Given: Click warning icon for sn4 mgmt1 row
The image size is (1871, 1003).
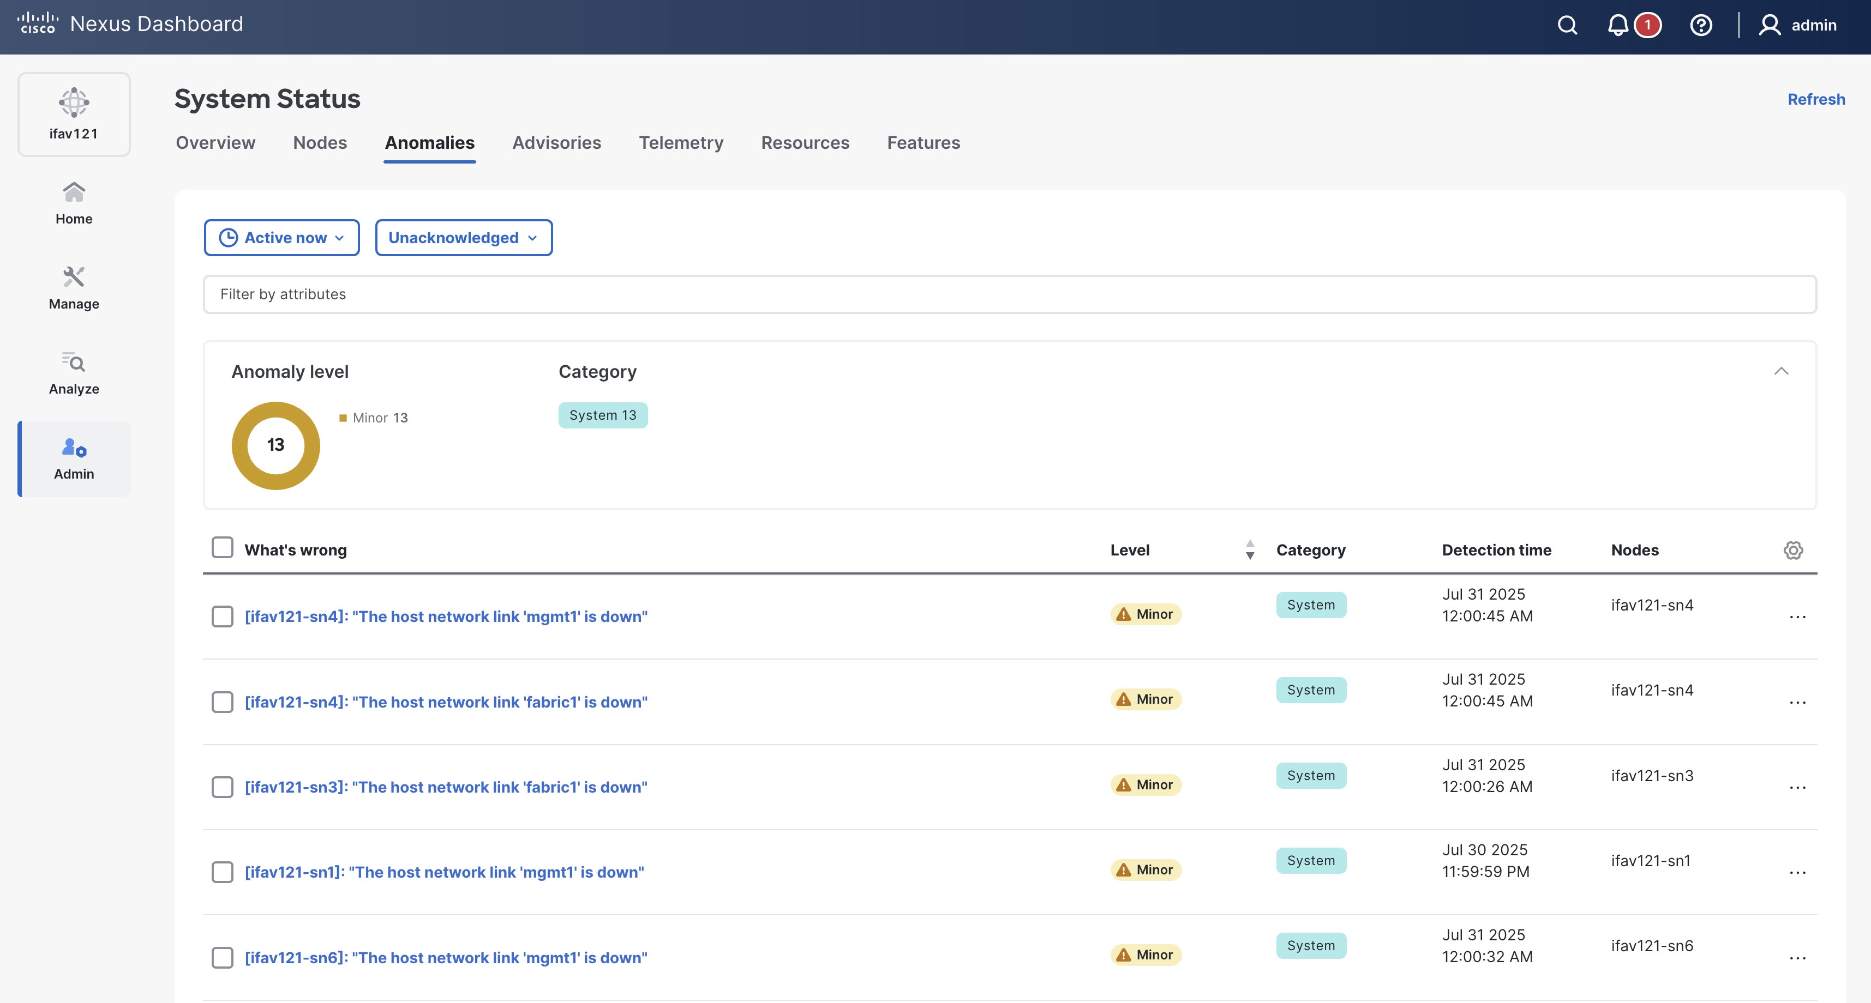Looking at the screenshot, I should [x=1124, y=615].
